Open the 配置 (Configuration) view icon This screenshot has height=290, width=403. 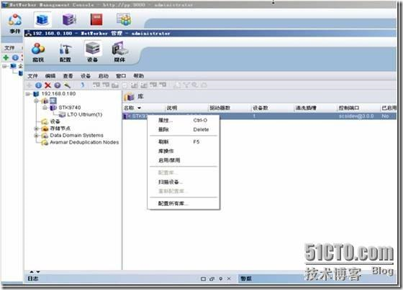[x=65, y=52]
